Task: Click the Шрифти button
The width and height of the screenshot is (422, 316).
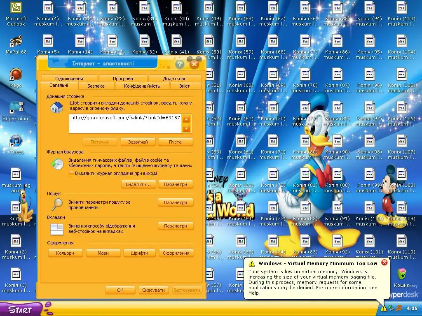Action: coord(139,253)
